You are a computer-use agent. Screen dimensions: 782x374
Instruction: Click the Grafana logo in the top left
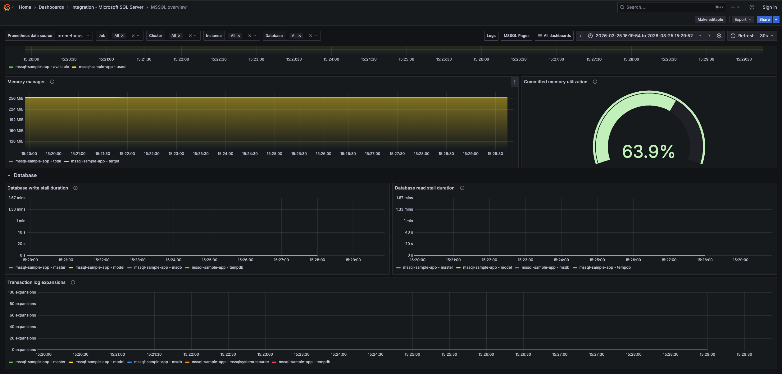coord(7,7)
